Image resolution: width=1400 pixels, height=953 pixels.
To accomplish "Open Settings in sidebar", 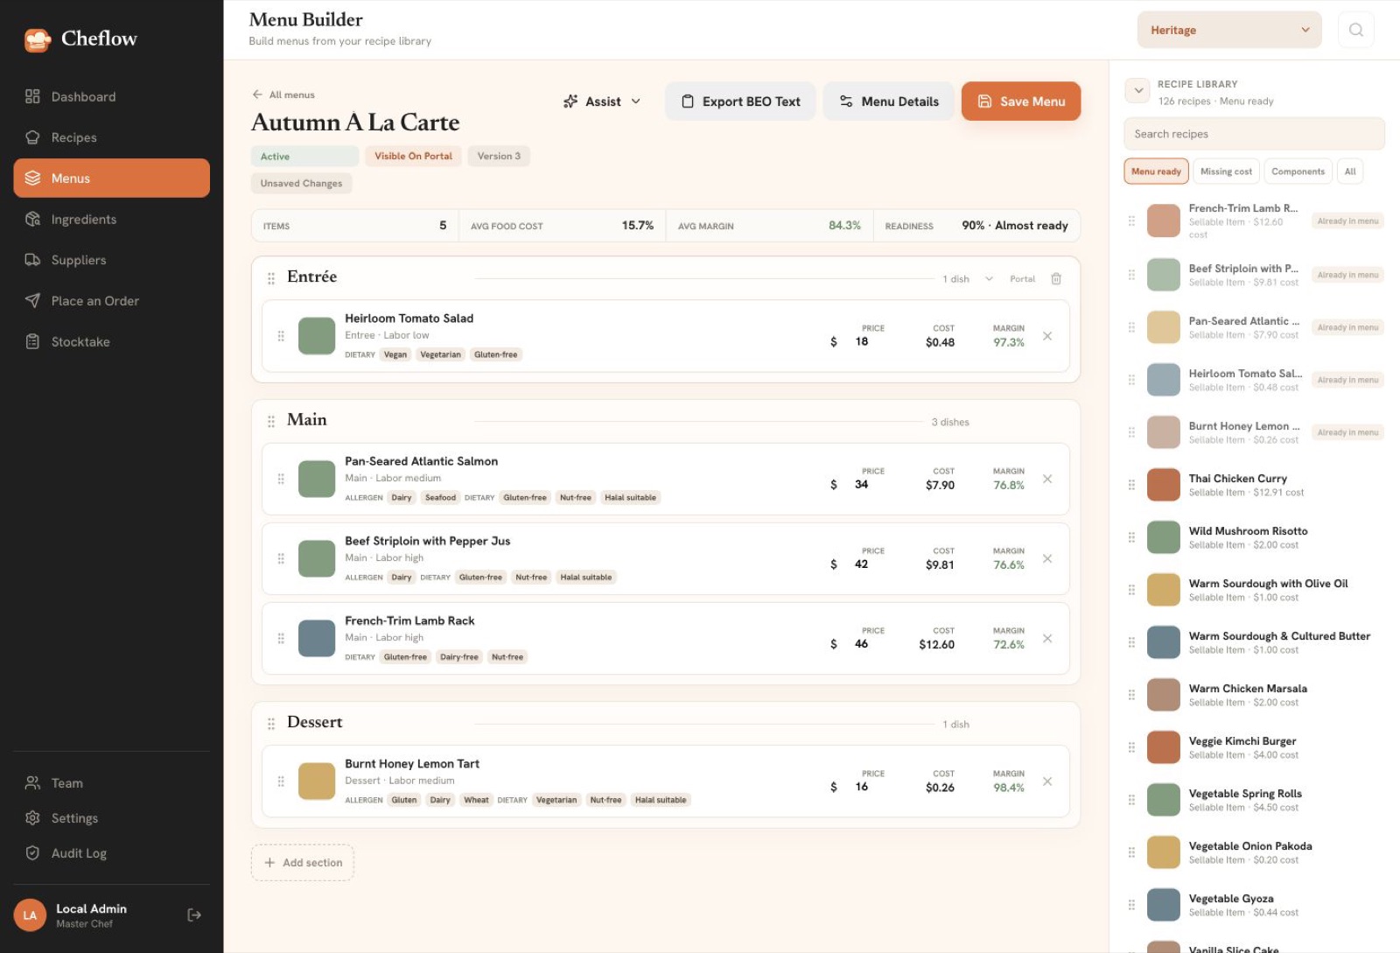I will (x=112, y=818).
